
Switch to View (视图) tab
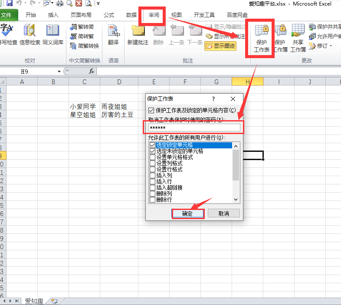[x=176, y=15]
